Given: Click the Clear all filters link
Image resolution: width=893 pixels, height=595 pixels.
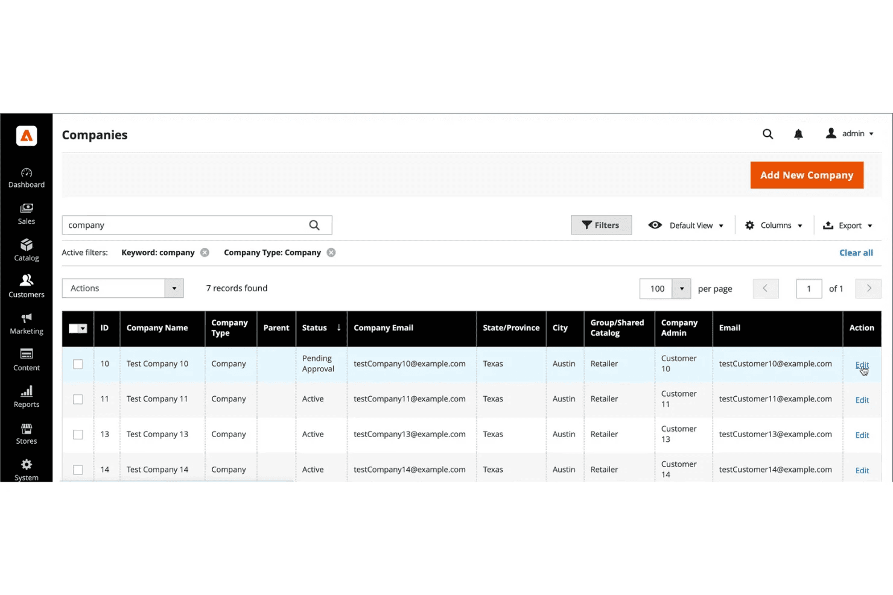Looking at the screenshot, I should coord(856,253).
